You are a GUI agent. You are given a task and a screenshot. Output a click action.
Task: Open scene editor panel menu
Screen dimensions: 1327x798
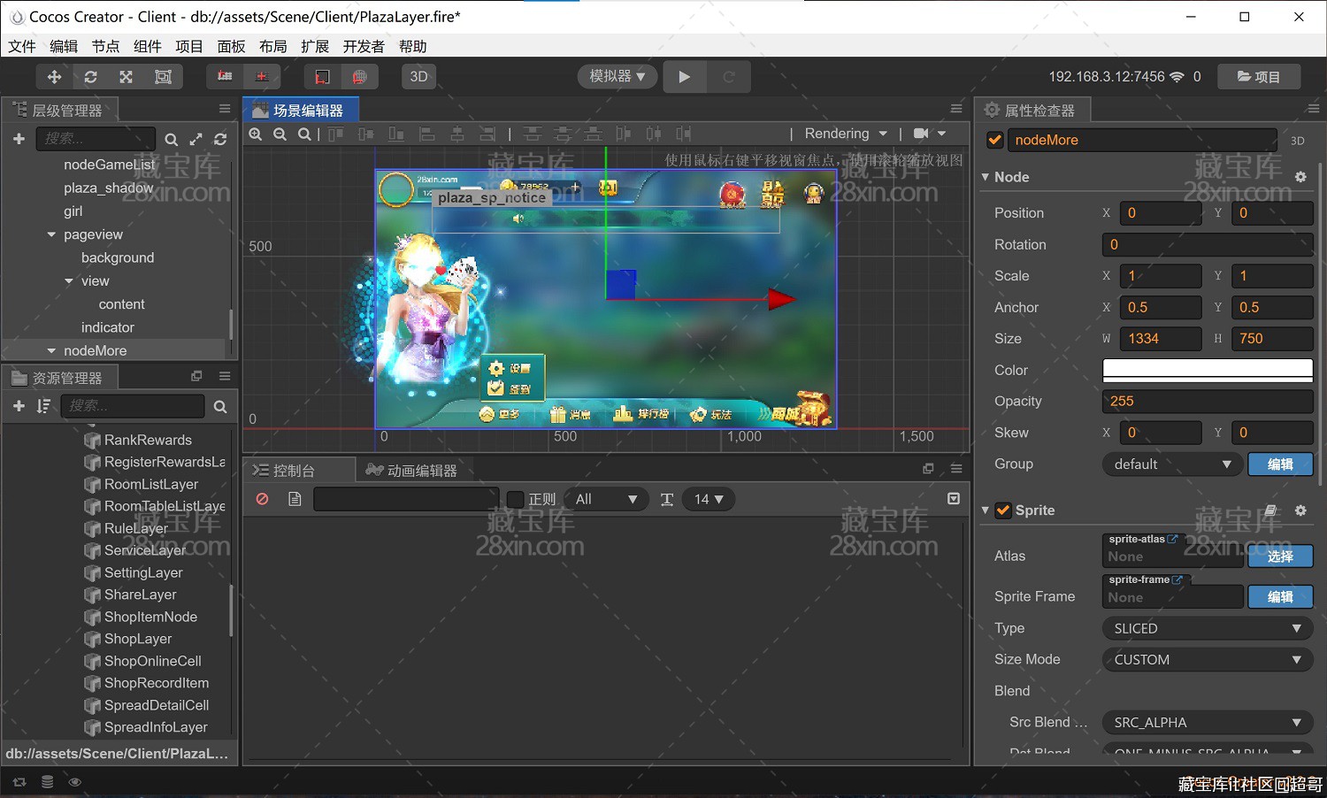(x=956, y=109)
